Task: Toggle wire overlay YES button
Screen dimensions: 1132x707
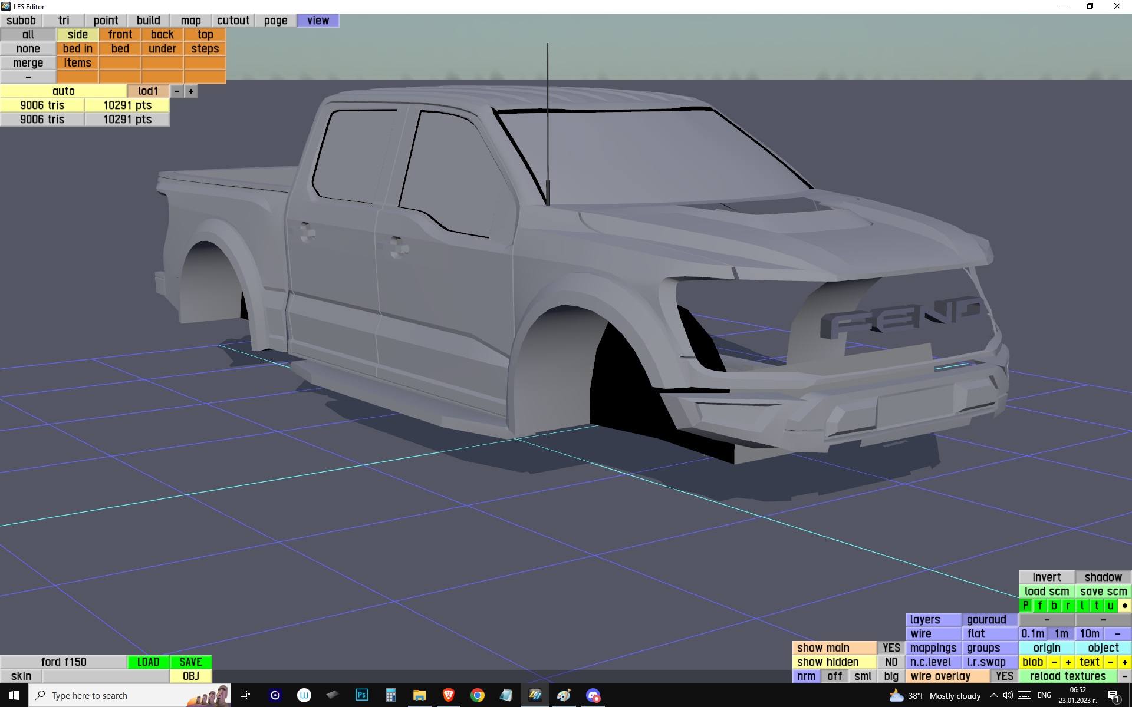Action: [1004, 676]
